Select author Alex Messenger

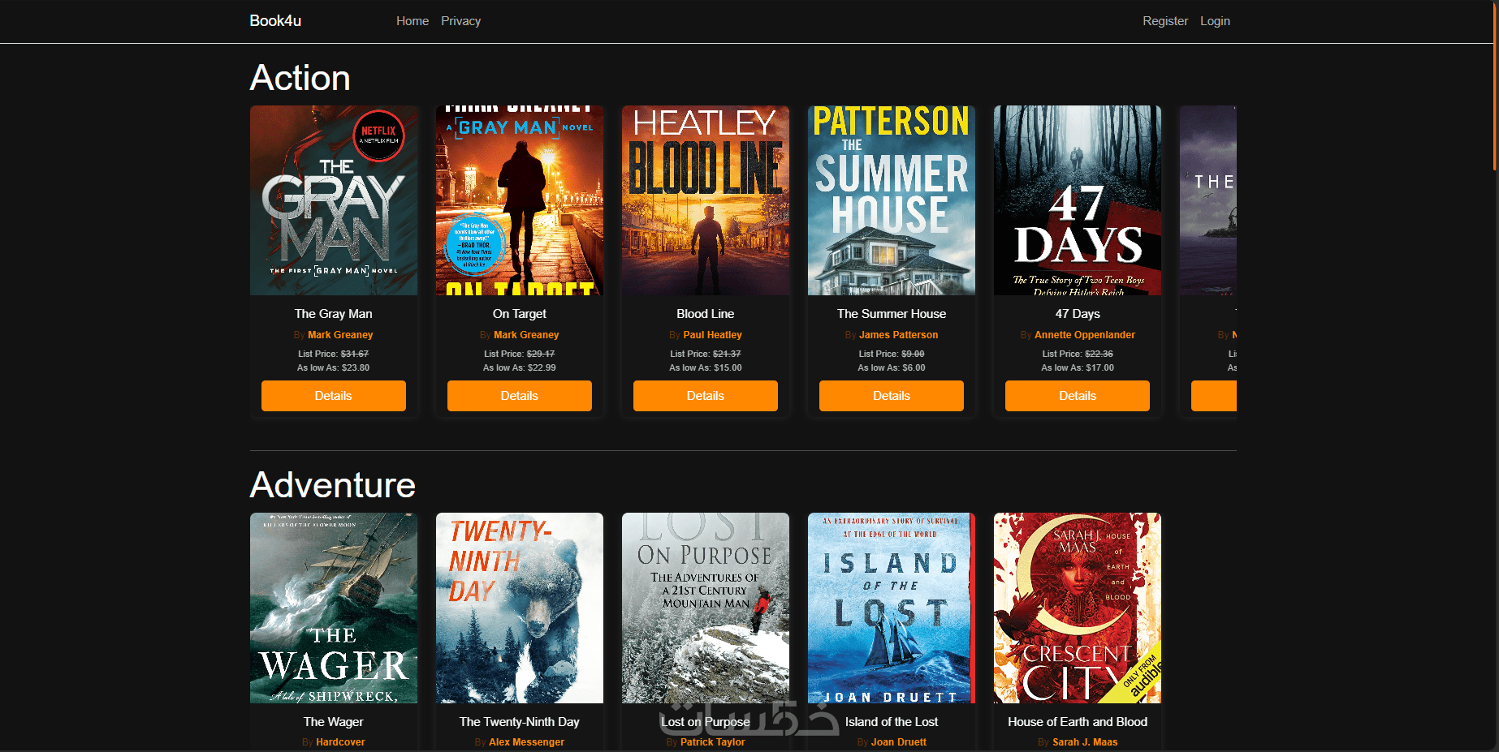(526, 742)
